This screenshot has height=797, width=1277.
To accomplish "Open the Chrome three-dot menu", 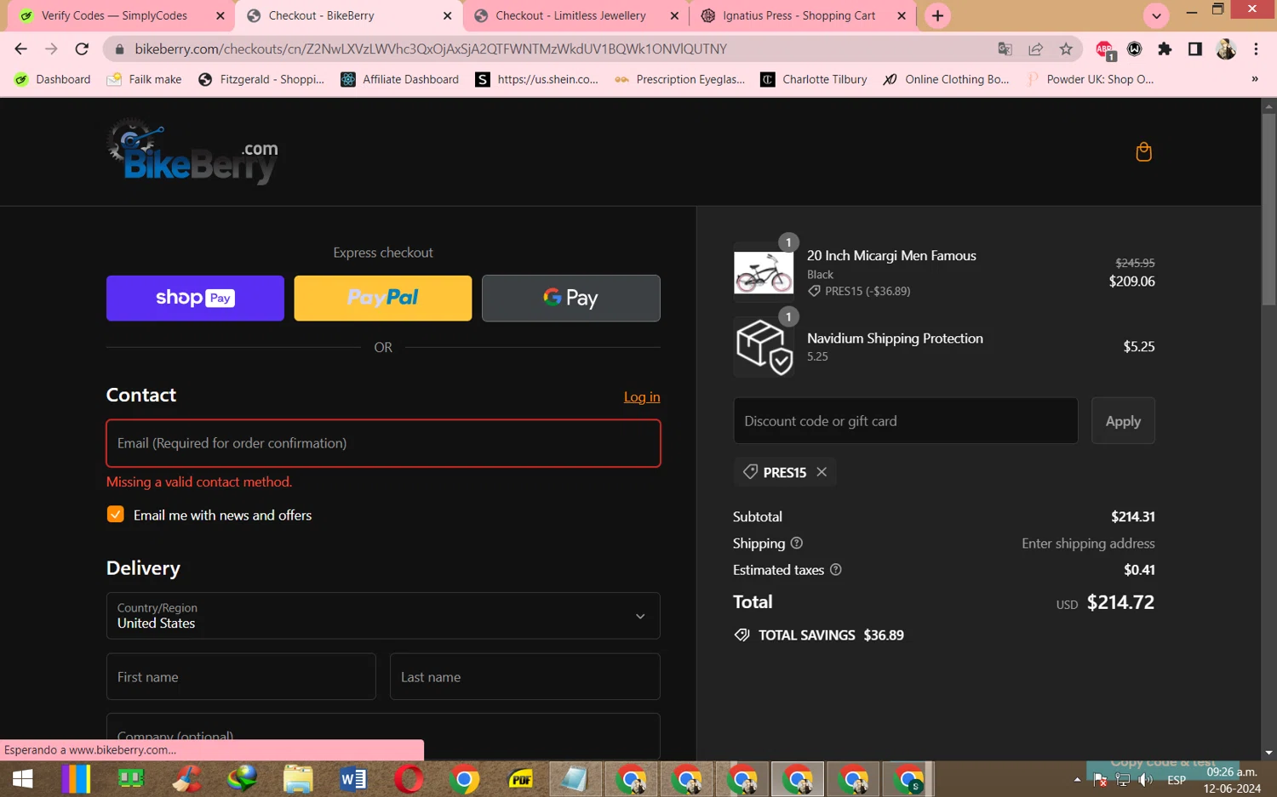I will point(1256,49).
